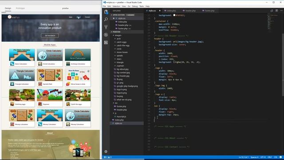The height and width of the screenshot is (160, 284).
Task: Open the Manage gear in the activity bar
Action: 106,152
